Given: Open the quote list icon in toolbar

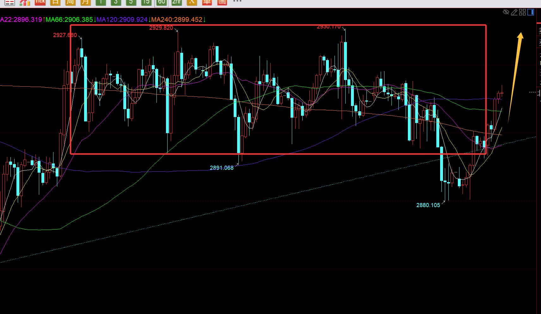Looking at the screenshot, I should click(10, 2).
